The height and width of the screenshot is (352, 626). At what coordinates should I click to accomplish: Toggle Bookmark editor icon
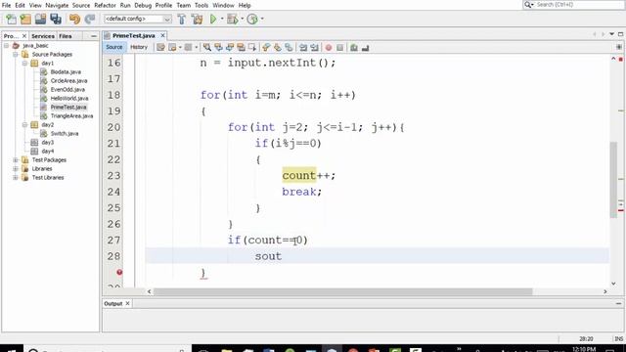[x=289, y=48]
